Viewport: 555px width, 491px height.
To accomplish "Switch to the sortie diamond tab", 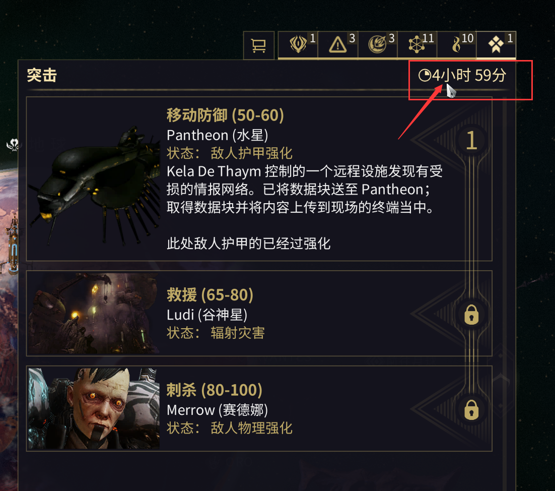I will [496, 45].
